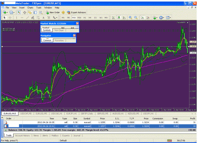Switch to line chart display
Image resolution: width=198 pixels, height=143 pixels.
(124, 18)
